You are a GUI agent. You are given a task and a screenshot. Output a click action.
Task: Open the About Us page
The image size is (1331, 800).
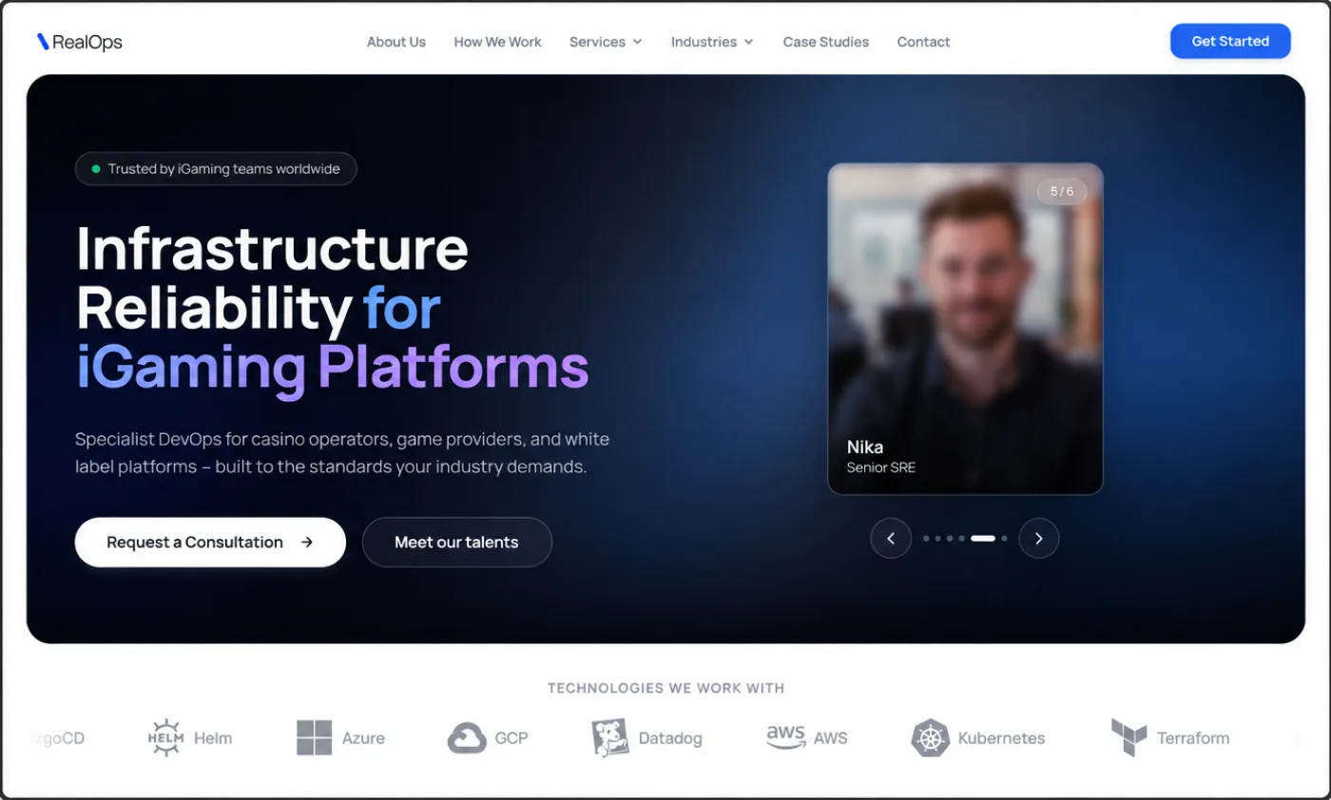point(396,42)
